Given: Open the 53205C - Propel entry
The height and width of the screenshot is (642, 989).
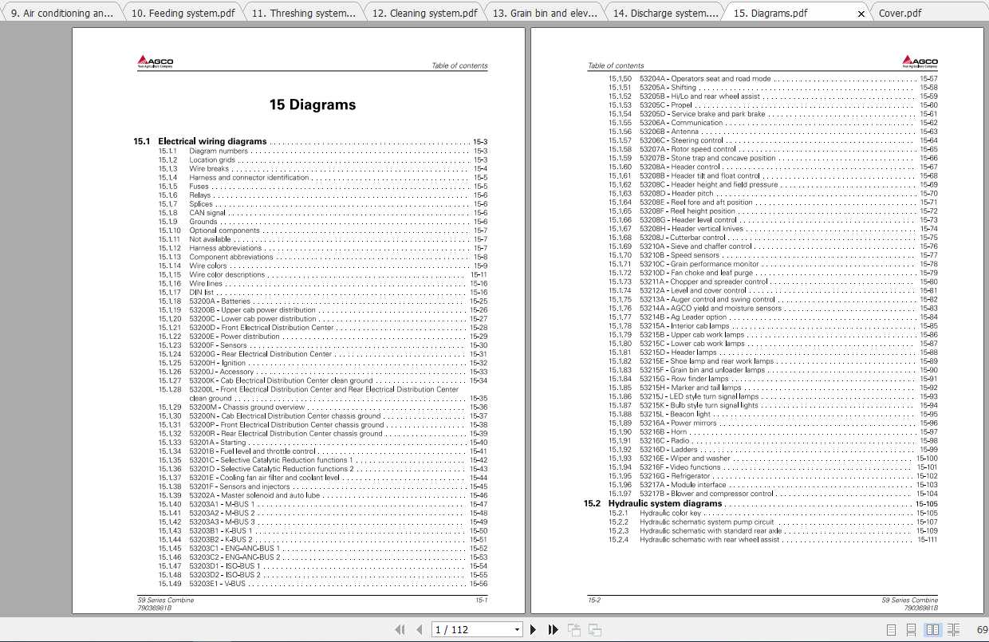Looking at the screenshot, I should point(666,105).
